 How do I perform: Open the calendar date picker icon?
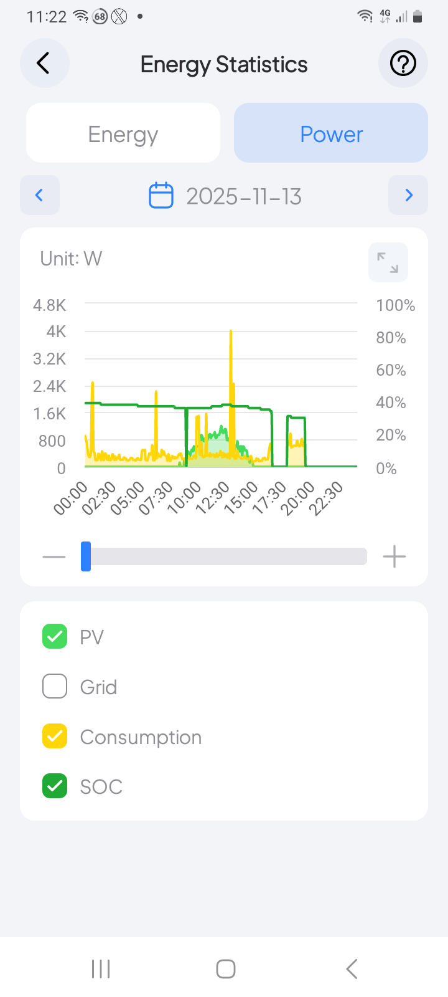point(161,196)
